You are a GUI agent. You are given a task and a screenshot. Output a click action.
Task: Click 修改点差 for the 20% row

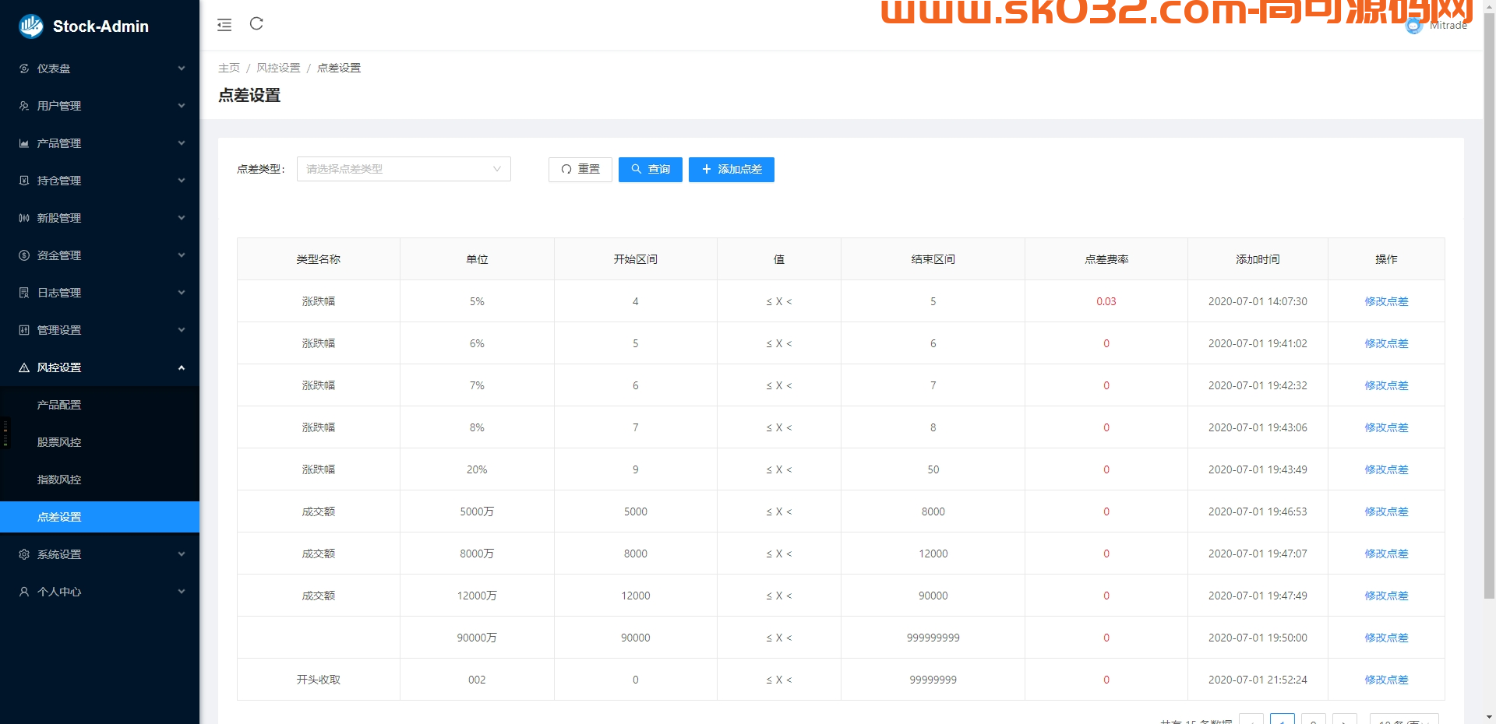point(1386,469)
